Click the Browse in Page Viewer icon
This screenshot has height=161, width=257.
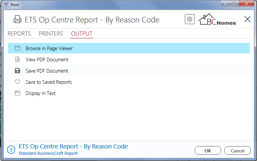(x=17, y=48)
